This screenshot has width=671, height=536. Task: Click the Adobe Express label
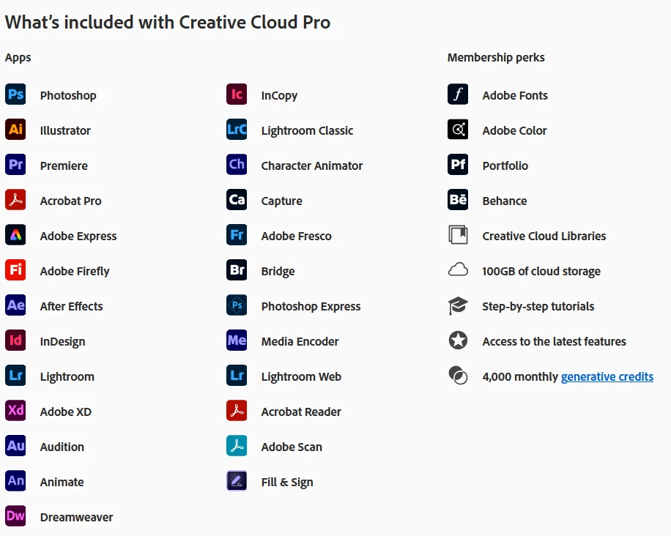(78, 236)
